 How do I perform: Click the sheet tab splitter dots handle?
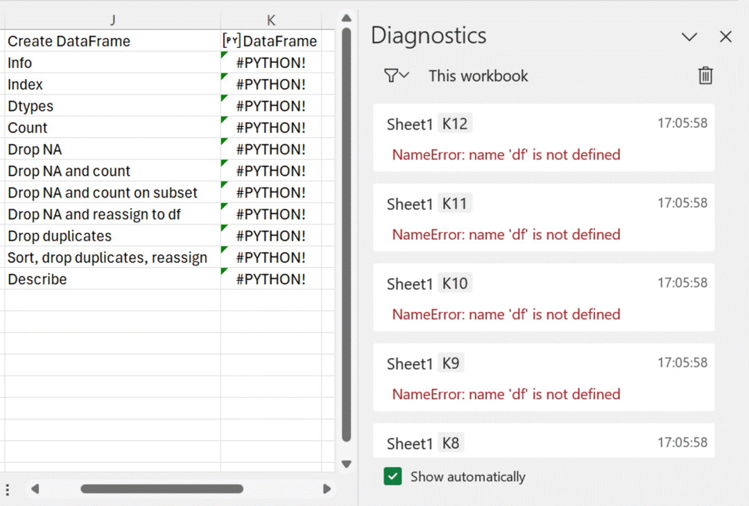[x=8, y=489]
